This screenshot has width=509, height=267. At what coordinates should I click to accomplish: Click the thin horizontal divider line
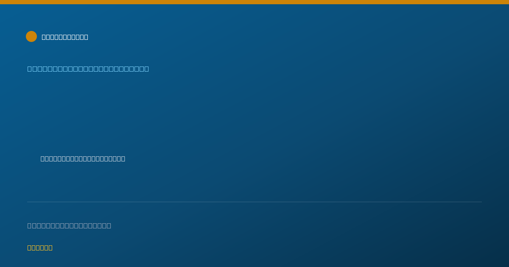pos(255,202)
